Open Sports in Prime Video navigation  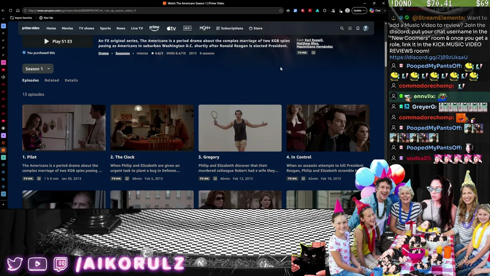(x=105, y=28)
